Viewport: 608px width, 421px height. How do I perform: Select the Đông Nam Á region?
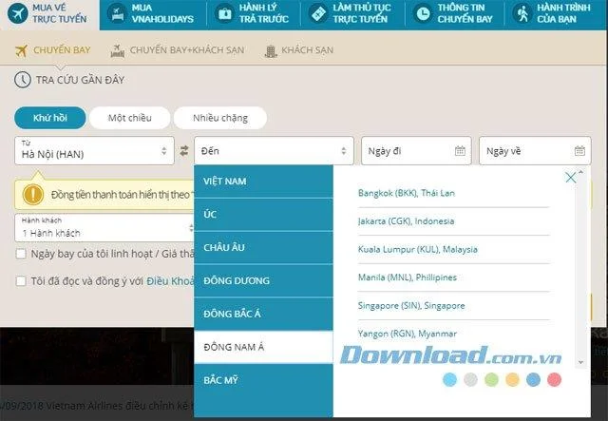click(264, 347)
